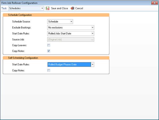
Task: Click the Cancel button label
Action: pos(79,8)
